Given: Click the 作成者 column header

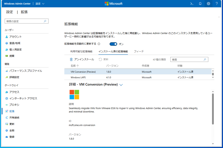Looking at the screenshot, I should (x=146, y=66).
